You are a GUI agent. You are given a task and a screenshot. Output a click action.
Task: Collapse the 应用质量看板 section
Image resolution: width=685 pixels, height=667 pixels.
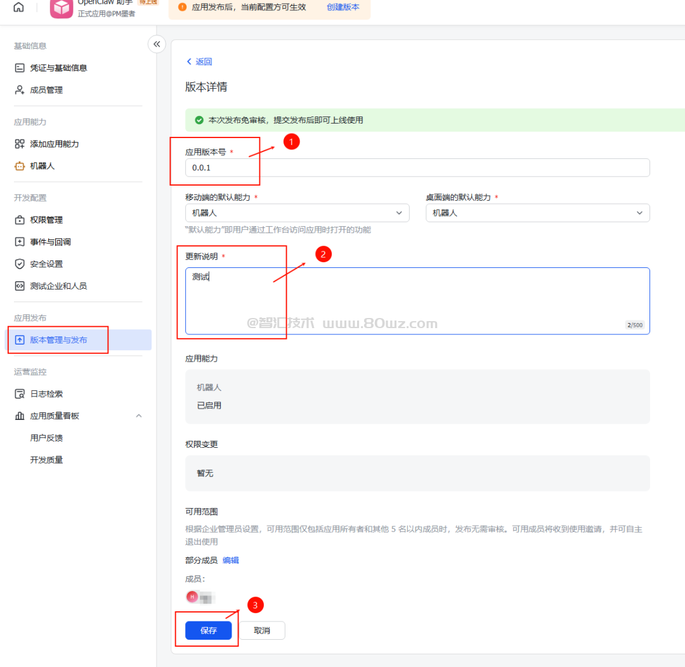click(x=139, y=416)
